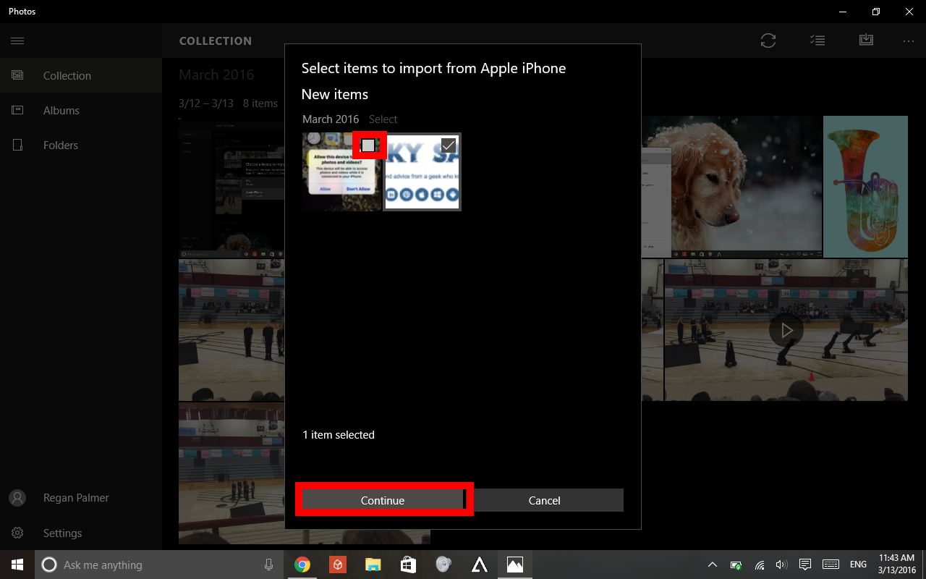This screenshot has height=579, width=926.
Task: Go to Collection in the sidebar
Action: [x=81, y=75]
